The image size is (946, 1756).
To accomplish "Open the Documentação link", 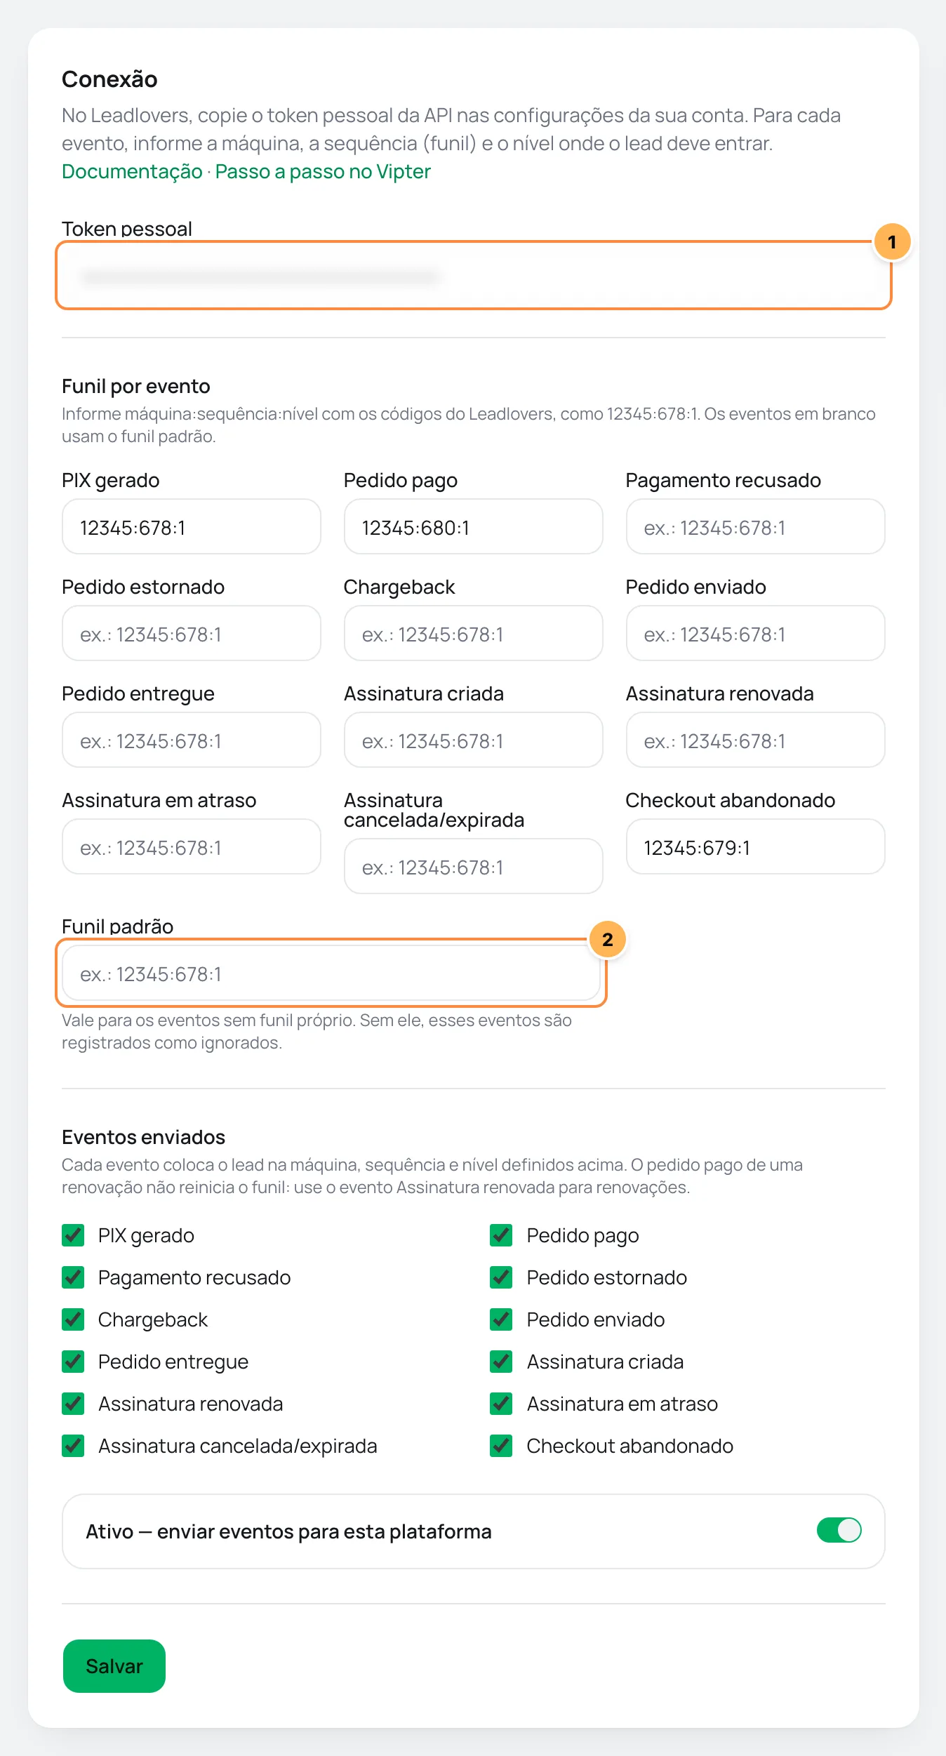I will pos(132,171).
